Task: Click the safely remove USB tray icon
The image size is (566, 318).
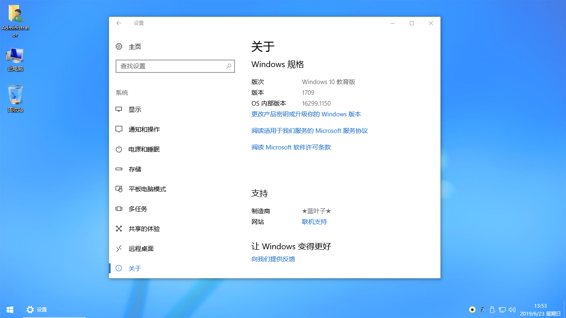Action: tap(492, 310)
